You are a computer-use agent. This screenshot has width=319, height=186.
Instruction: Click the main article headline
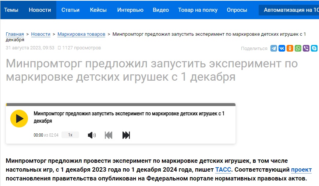pyautogui.click(x=152, y=70)
